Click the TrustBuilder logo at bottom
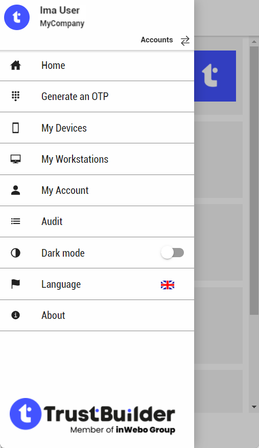Image resolution: width=259 pixels, height=448 pixels. pos(92,416)
